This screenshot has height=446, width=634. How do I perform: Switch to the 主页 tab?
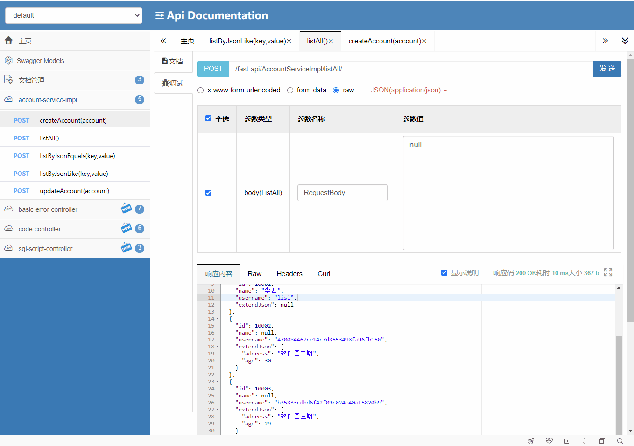pyautogui.click(x=187, y=41)
